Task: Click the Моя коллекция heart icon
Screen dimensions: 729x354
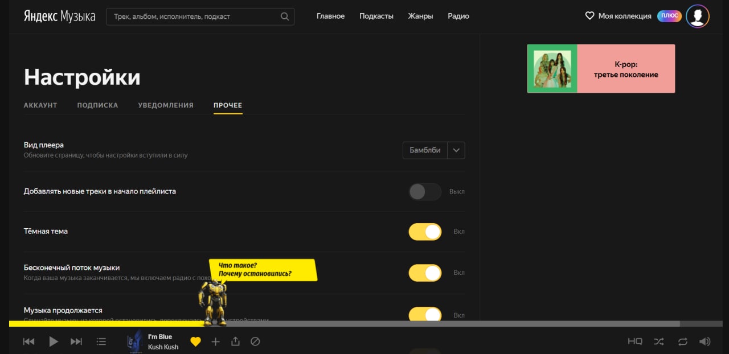Action: pos(590,16)
